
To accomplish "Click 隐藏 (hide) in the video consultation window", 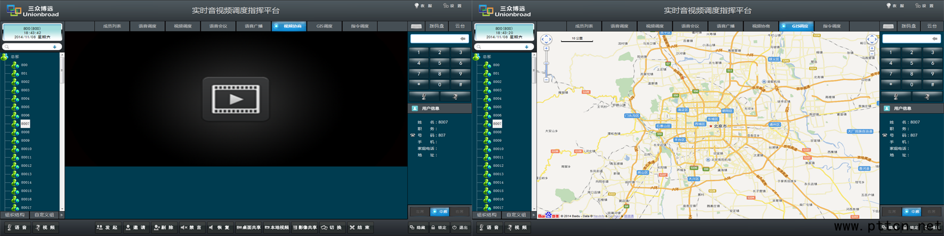I will coord(418,228).
